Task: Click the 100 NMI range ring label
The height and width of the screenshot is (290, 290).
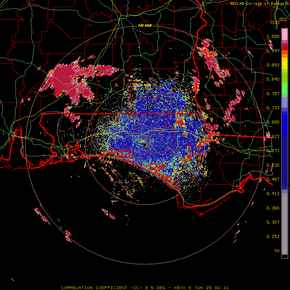Action: 145,25
